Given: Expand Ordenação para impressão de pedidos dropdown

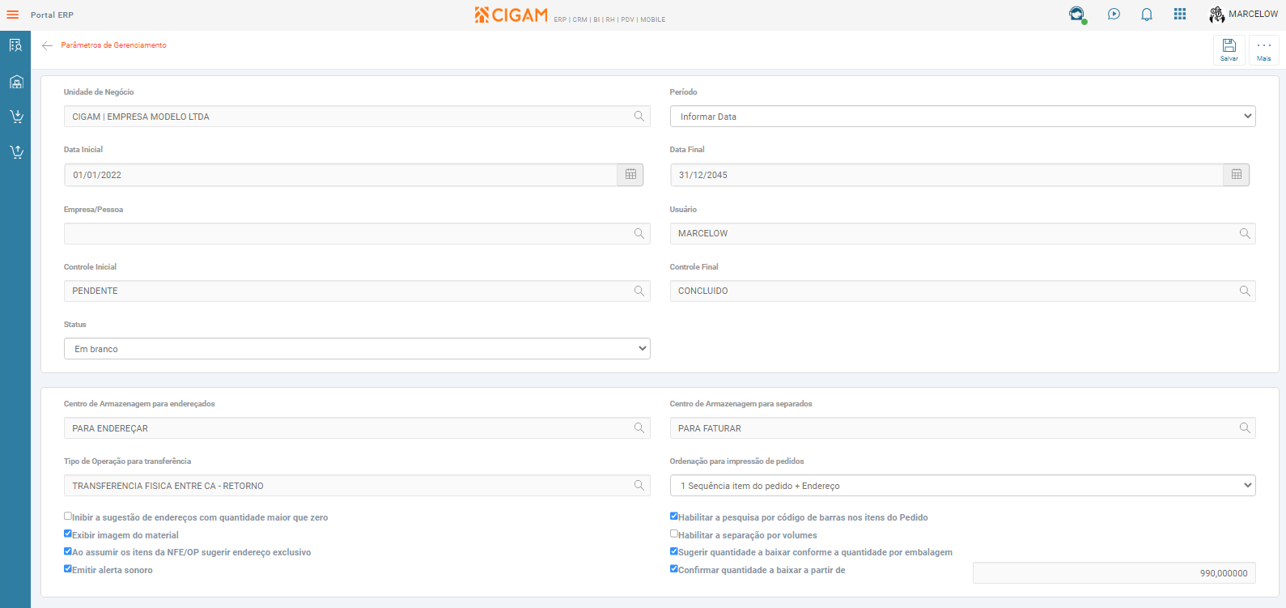Looking at the screenshot, I should 962,486.
